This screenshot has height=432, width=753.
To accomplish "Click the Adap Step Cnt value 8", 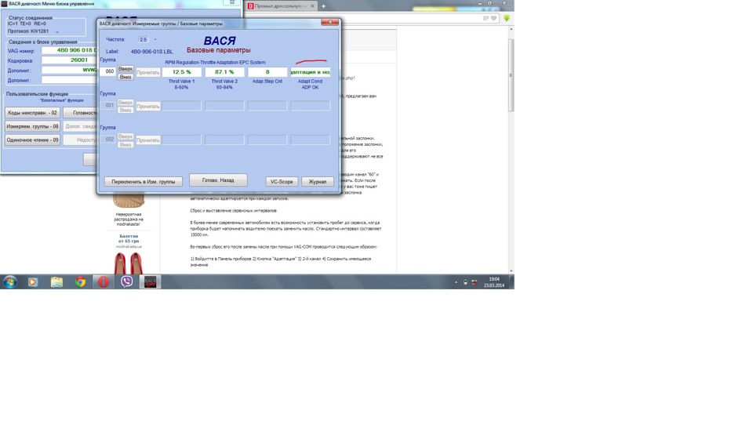I will [267, 72].
